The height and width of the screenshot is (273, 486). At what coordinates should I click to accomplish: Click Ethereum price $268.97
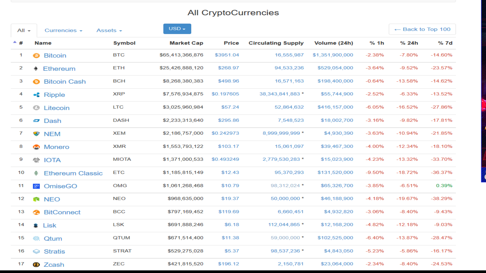pos(229,68)
